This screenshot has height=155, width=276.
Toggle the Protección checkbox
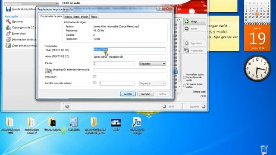coord(95,77)
